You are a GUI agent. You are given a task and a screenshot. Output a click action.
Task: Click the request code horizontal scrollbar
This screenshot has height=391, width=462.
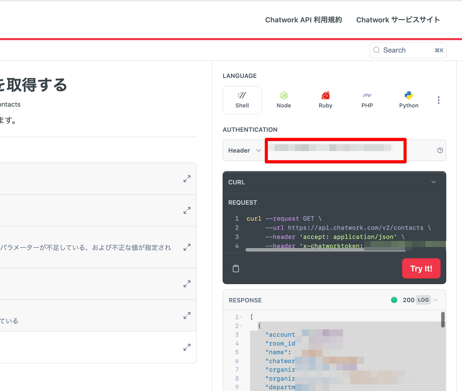pyautogui.click(x=325, y=250)
